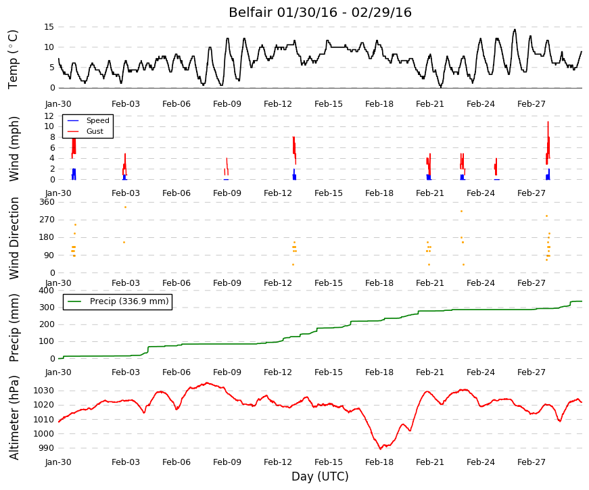Click the chart title Belfair 01/30/16 - 02/29/16
Viewport: 589px width, 490px height.
pyautogui.click(x=320, y=12)
